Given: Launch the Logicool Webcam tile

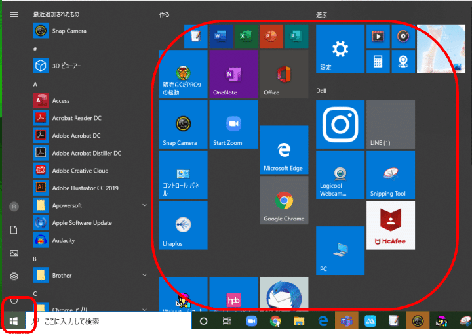Looking at the screenshot, I should tap(340, 175).
